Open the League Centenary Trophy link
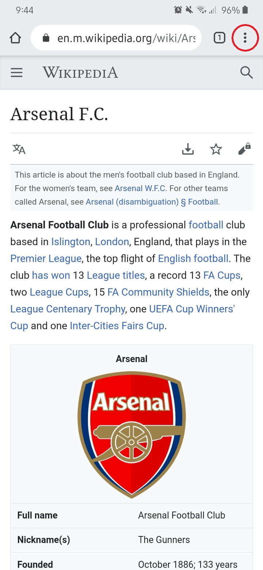The image size is (263, 570). (68, 309)
